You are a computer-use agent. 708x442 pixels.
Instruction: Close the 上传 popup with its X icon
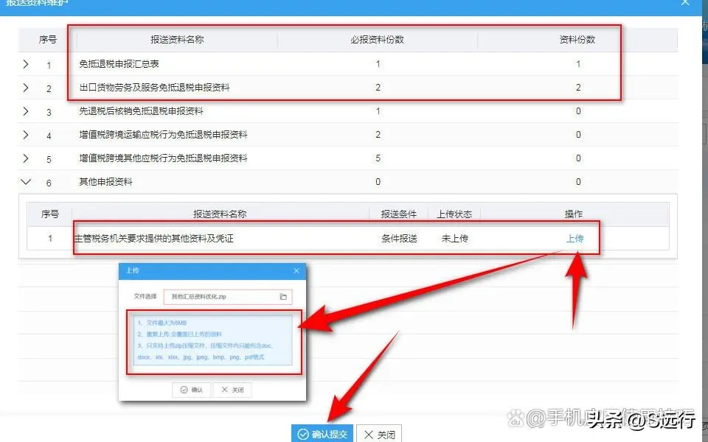(x=297, y=271)
